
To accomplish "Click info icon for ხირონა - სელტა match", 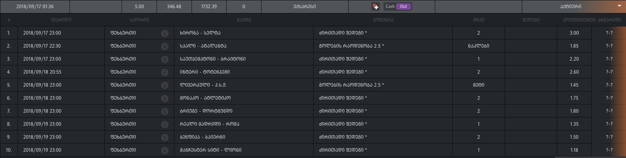I will 165,33.
